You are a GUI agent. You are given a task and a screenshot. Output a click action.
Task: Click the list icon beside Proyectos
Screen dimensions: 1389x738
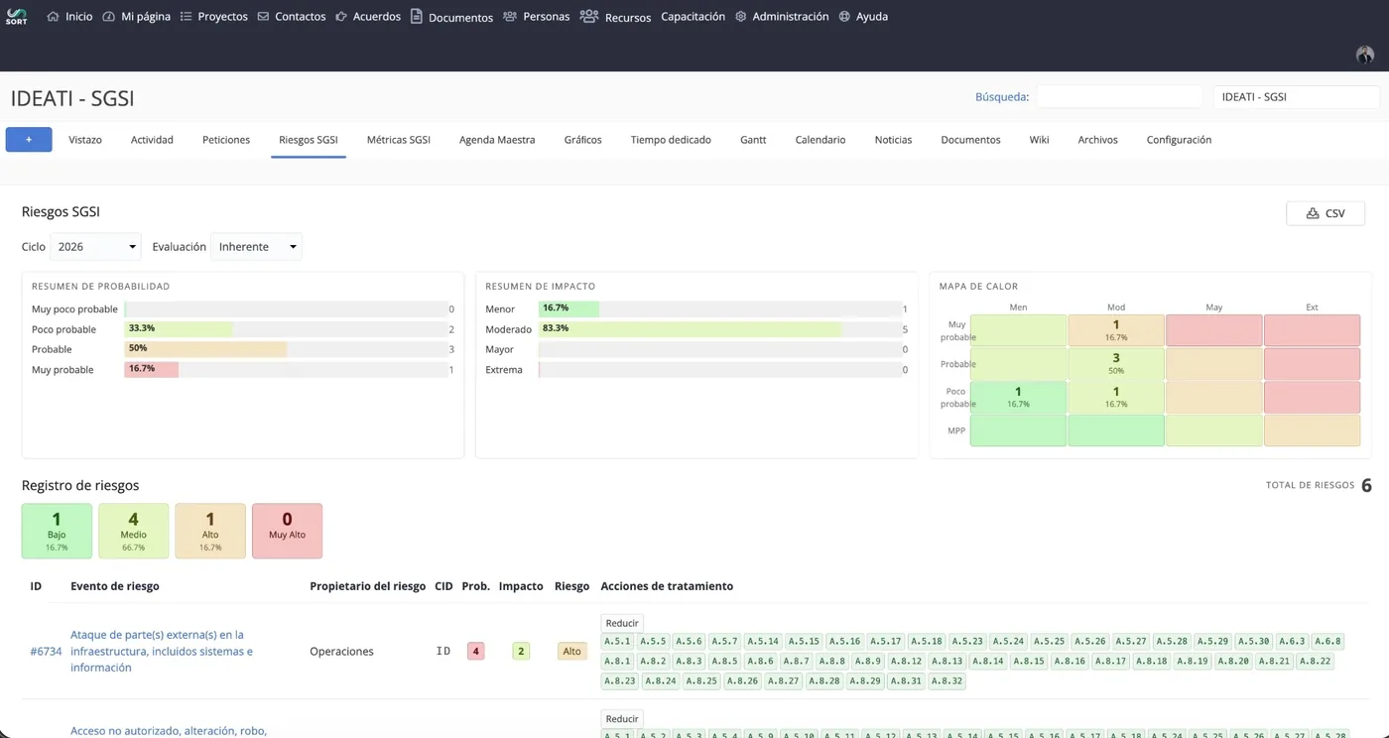186,17
